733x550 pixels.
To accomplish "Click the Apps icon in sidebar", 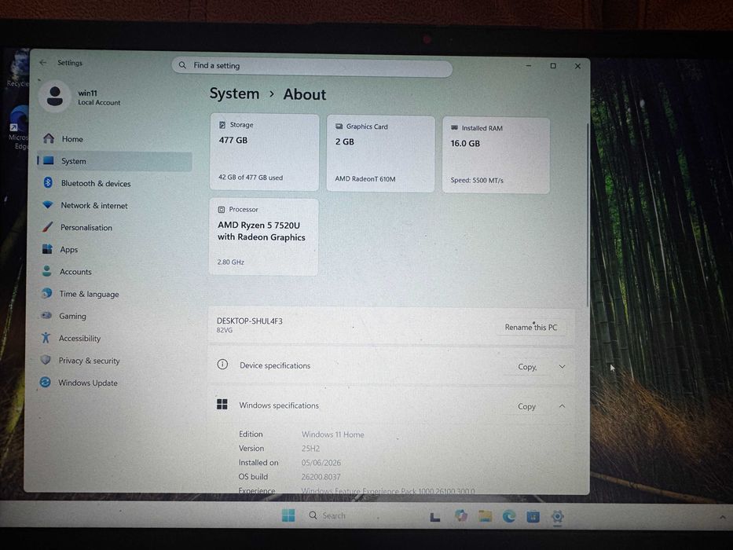I will (47, 249).
